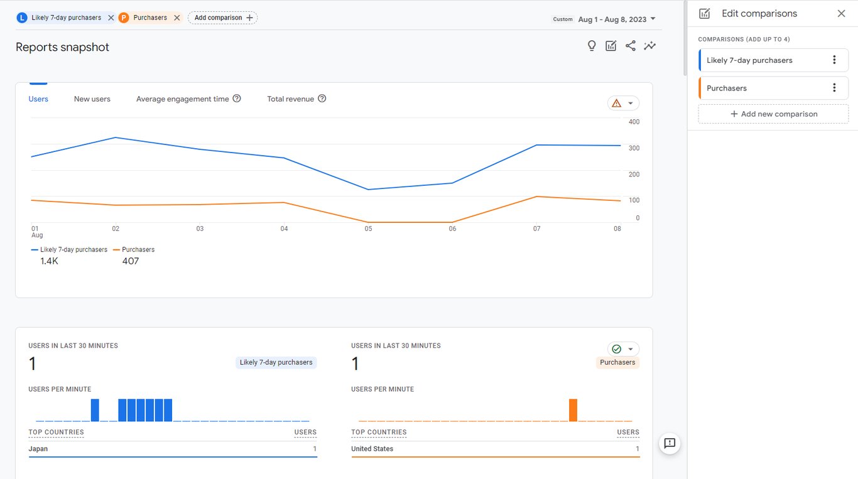Select a blue users-per-minute bar
Screen dimensions: 858x479
[95, 409]
